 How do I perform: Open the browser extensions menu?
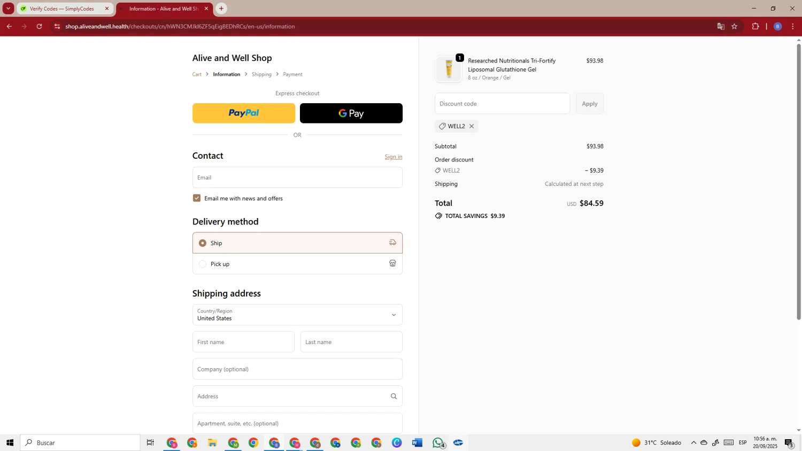pyautogui.click(x=755, y=26)
